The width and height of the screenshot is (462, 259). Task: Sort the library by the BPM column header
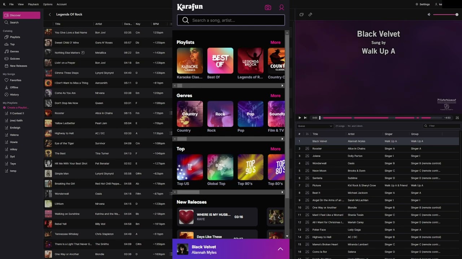point(156,24)
